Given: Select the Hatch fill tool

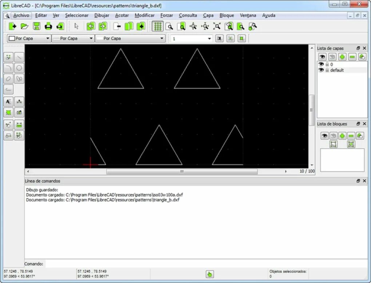Looking at the screenshot, I should (8, 112).
